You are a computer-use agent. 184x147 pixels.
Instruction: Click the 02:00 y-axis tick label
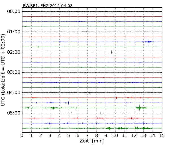pos(14,52)
